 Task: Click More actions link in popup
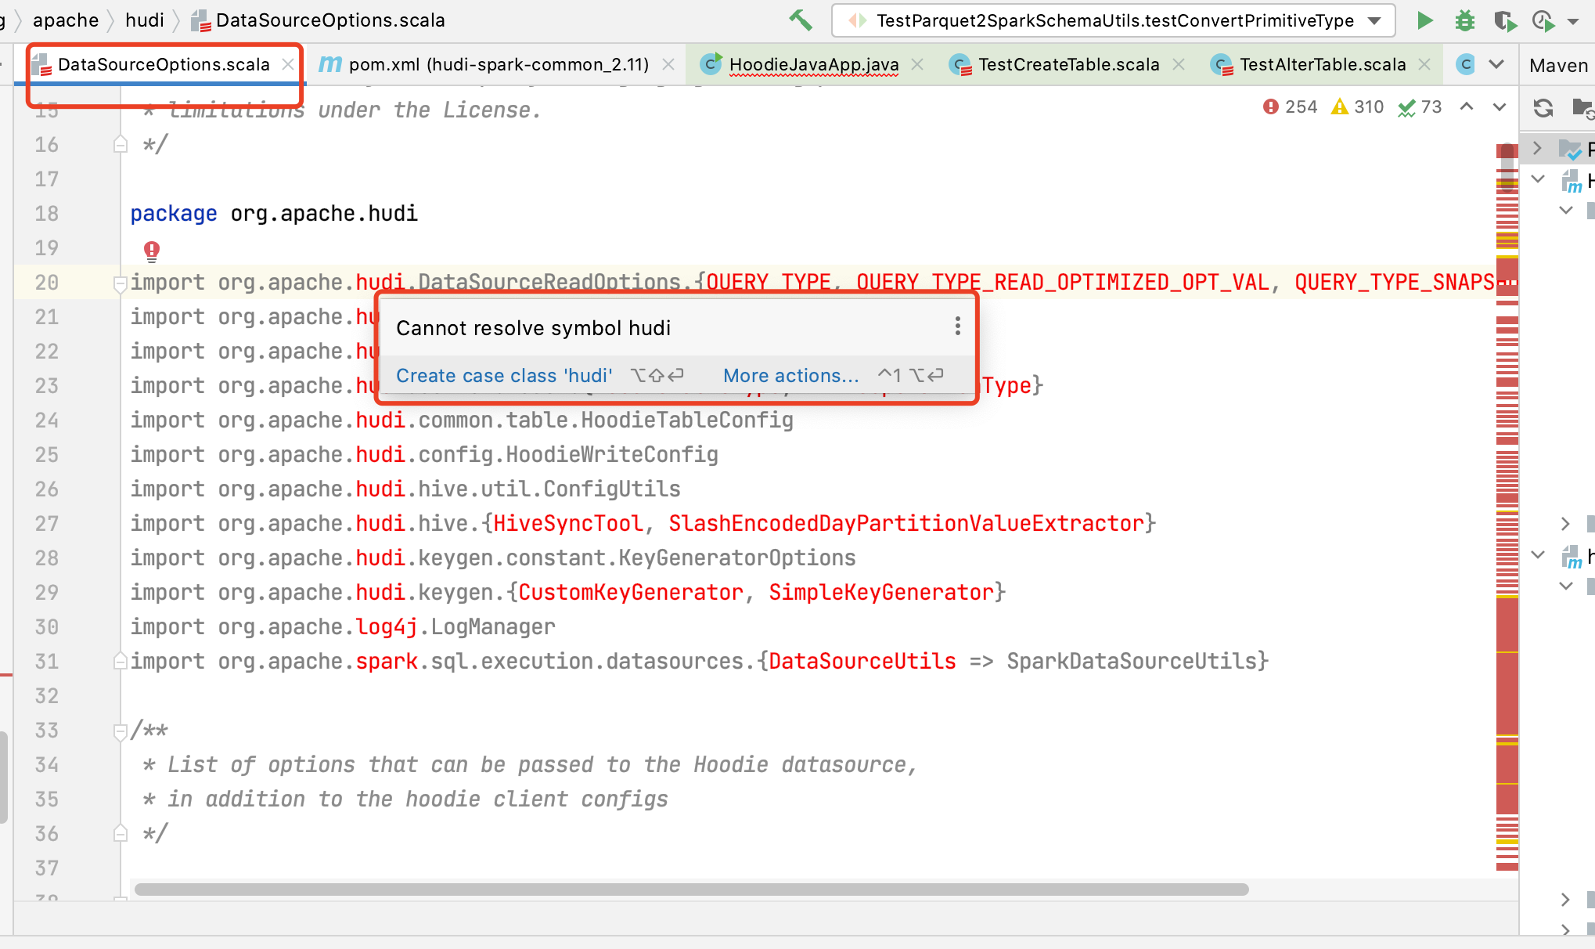pyautogui.click(x=790, y=376)
